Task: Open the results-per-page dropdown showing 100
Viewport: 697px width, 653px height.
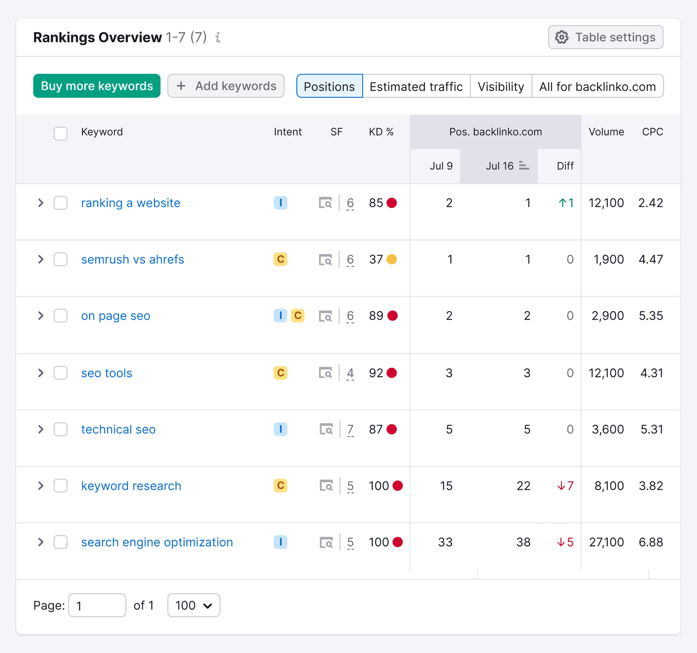Action: [x=193, y=605]
